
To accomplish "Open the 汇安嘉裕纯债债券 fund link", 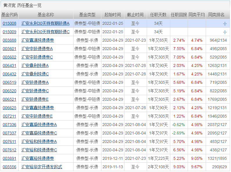I will click(37, 158).
